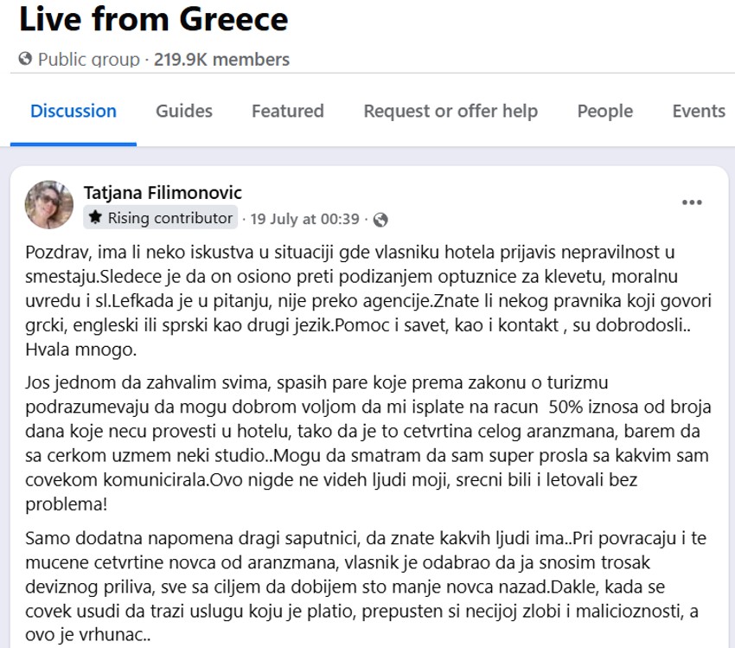This screenshot has height=648, width=735.
Task: Open Tatjana Filimonovic's profile picture
Action: click(x=49, y=205)
